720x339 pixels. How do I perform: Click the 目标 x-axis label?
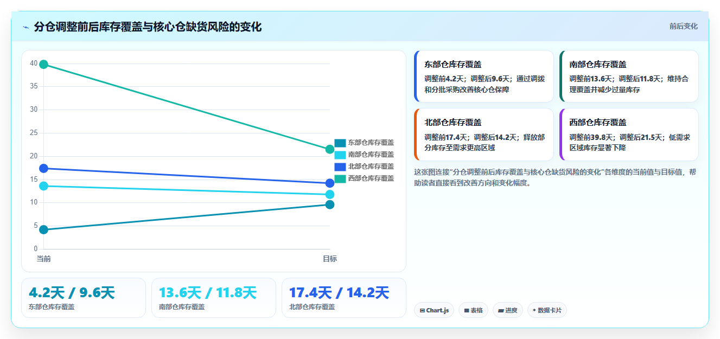(330, 259)
